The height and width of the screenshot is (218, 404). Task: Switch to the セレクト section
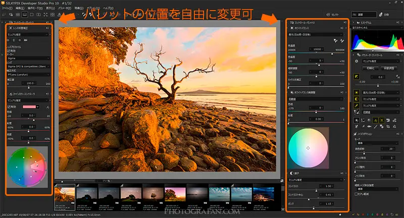333,15
